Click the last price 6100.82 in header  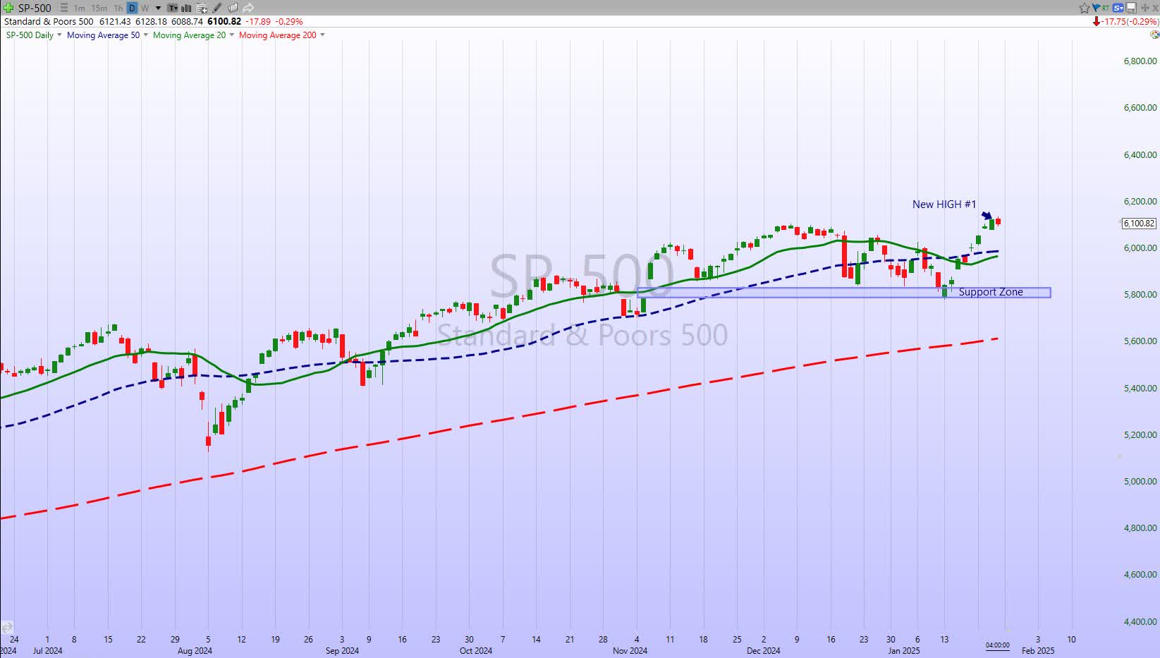[x=224, y=22]
